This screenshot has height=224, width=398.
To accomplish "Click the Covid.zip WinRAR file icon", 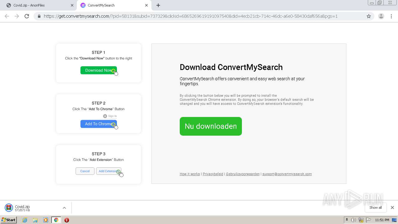I will pos(9,208).
